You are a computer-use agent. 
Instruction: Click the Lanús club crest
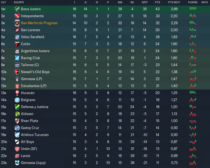[17, 156]
